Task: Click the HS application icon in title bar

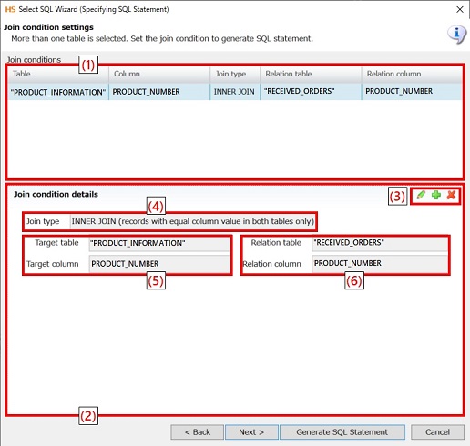Action: (10, 9)
